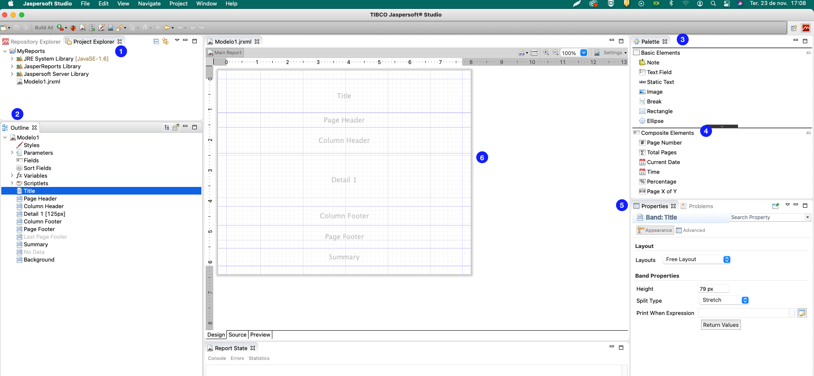Expand JRE System Library node
Viewport: 814px width, 376px height.
click(x=12, y=58)
